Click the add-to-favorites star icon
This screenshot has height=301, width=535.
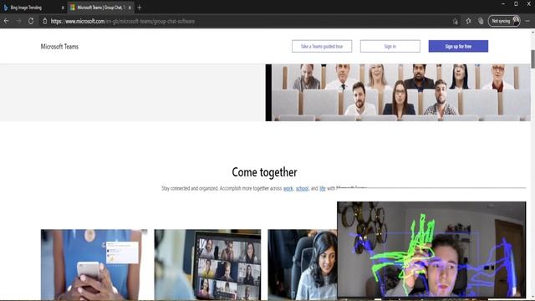coord(455,21)
